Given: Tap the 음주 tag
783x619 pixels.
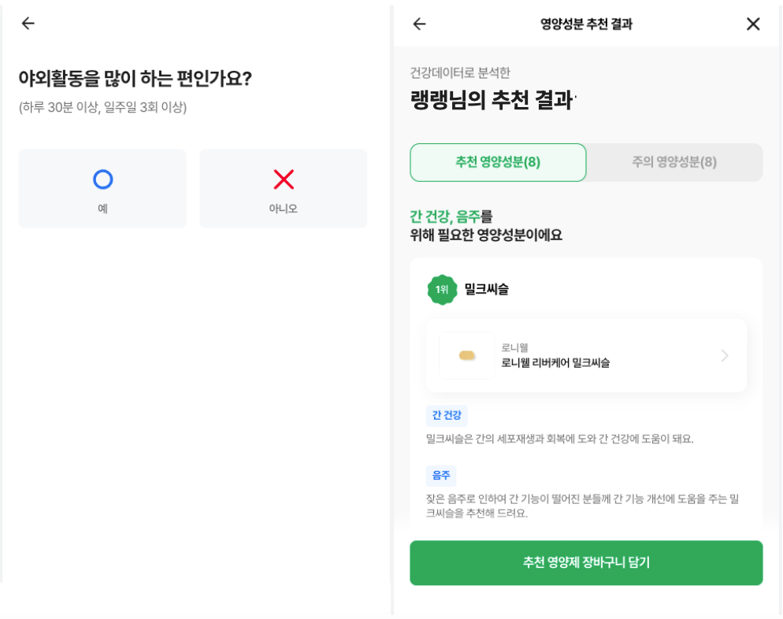Looking at the screenshot, I should (x=441, y=475).
